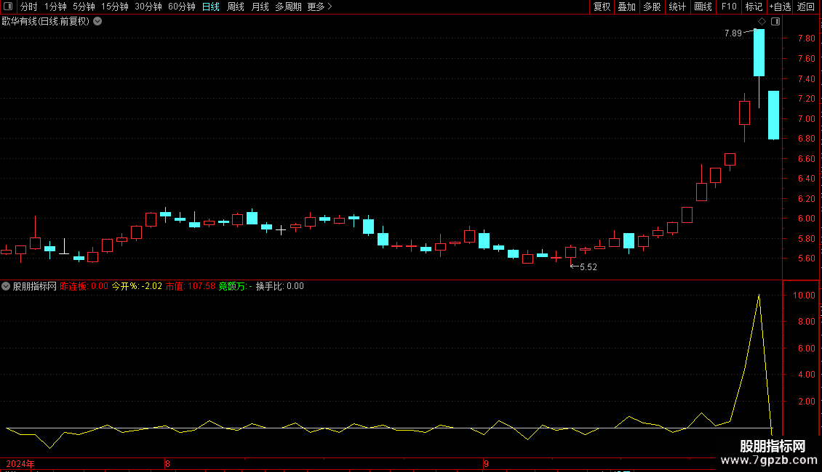Click the 今开%: -2.02 value
Image resolution: width=822 pixels, height=472 pixels.
pos(137,286)
